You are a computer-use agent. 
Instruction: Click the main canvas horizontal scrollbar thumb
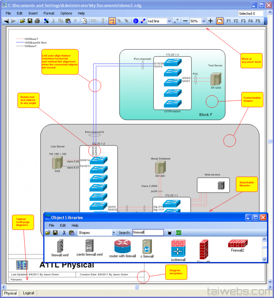137,287
